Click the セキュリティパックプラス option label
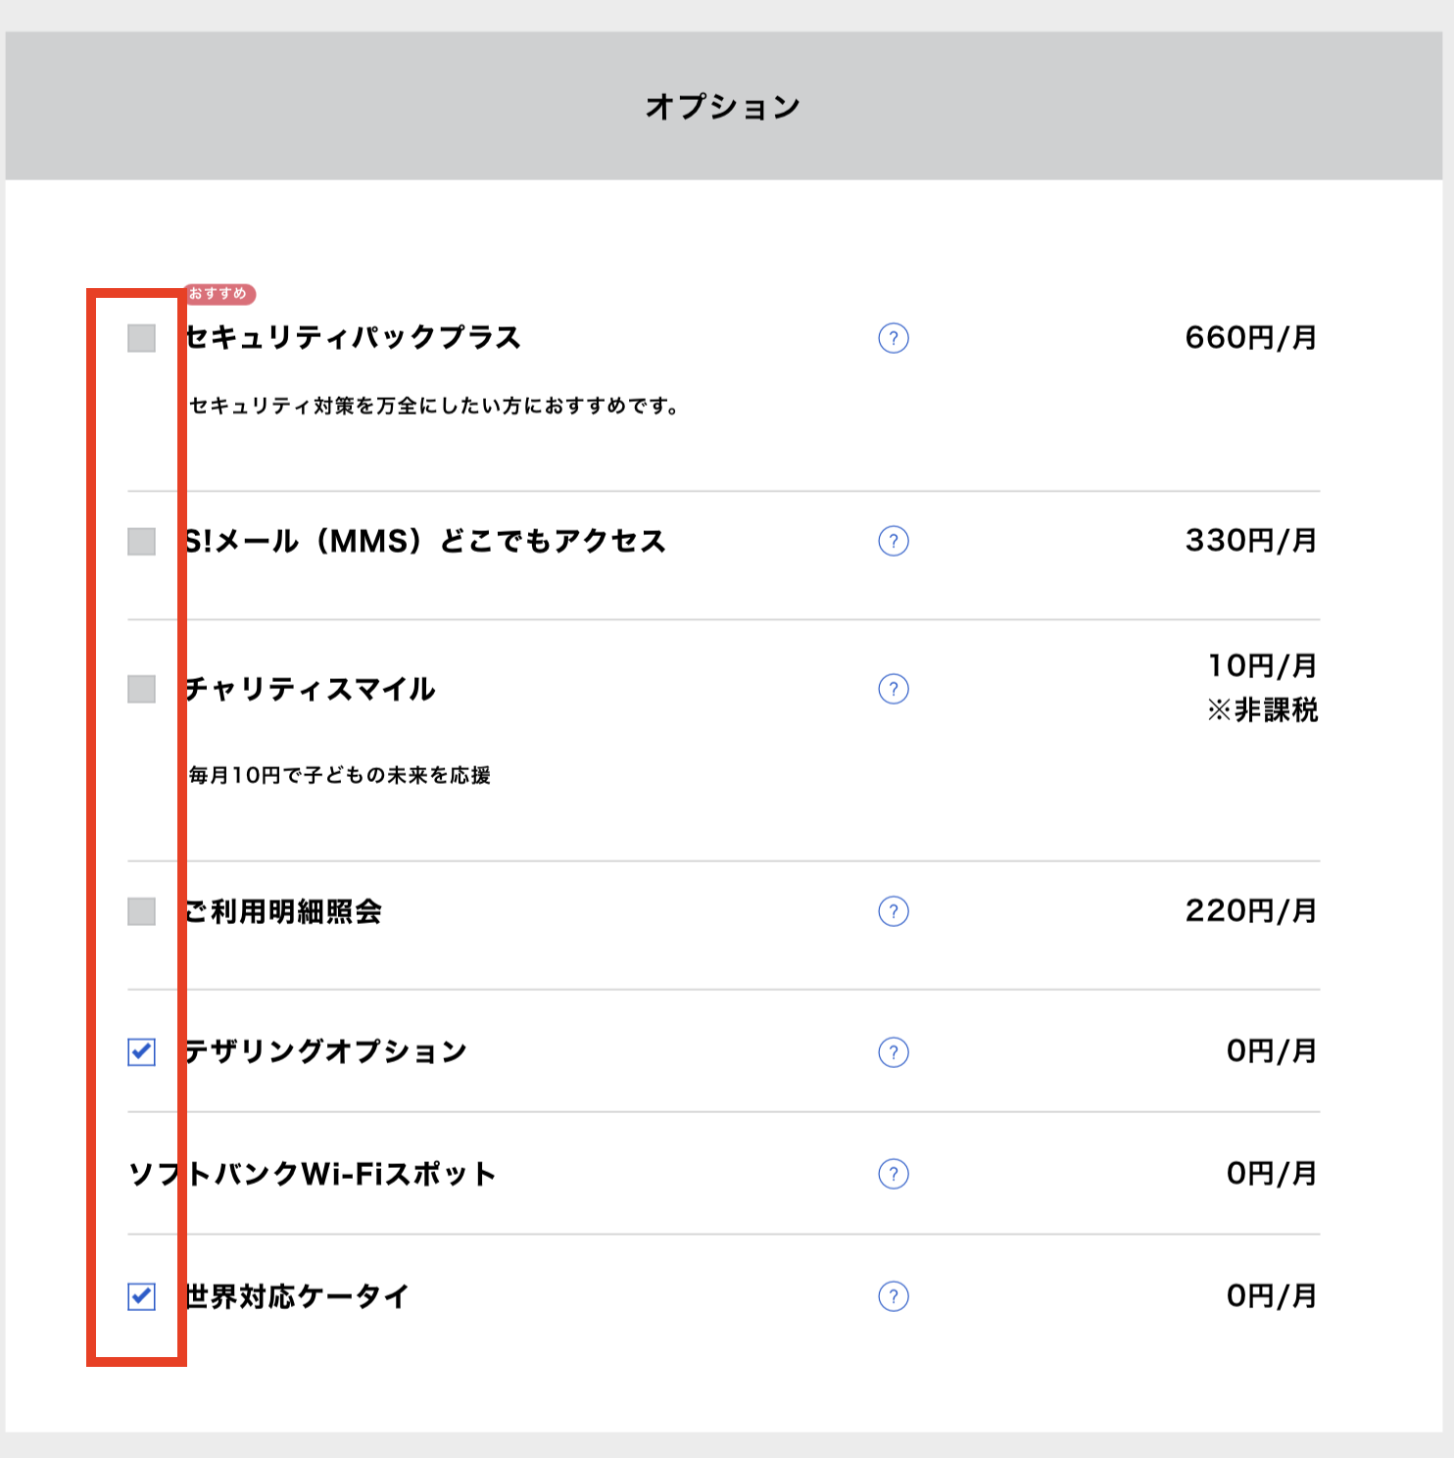The image size is (1454, 1458). click(354, 338)
